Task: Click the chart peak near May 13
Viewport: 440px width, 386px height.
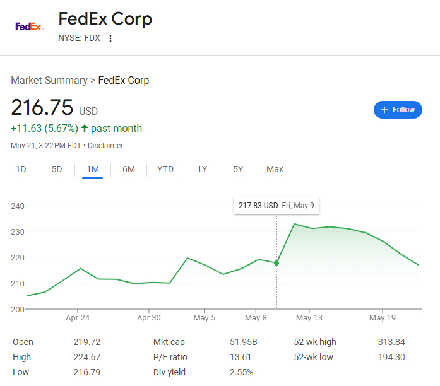Action: click(294, 224)
